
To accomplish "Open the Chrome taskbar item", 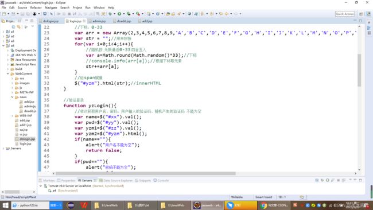I will pos(274,205).
